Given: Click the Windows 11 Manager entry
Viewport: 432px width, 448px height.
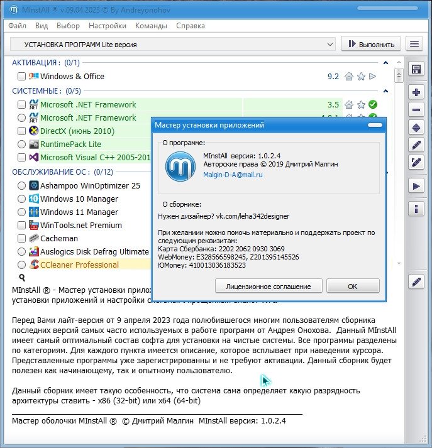Looking at the screenshot, I should click(x=79, y=212).
